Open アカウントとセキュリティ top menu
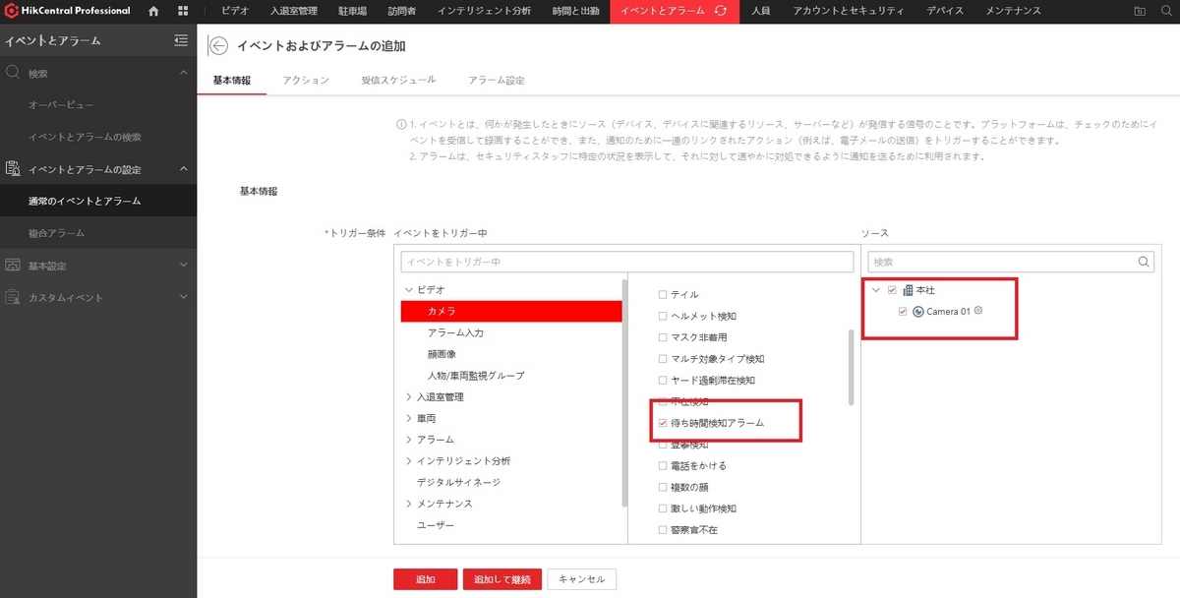1180x598 pixels. (x=847, y=11)
